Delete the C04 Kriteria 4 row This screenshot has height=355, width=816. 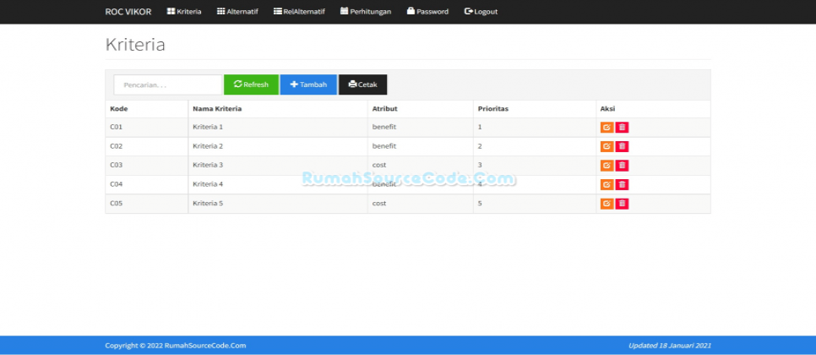coord(622,184)
